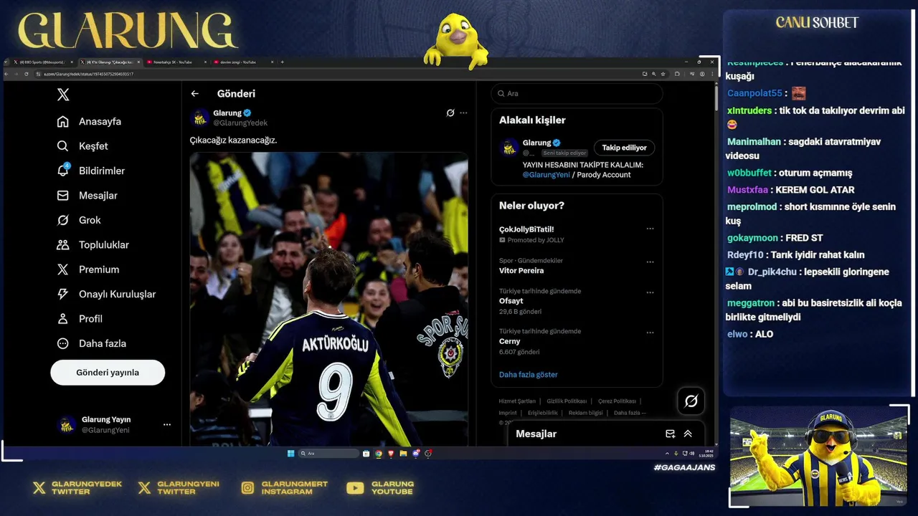Click the Takip ediliyor button
This screenshot has height=516, width=918.
624,148
